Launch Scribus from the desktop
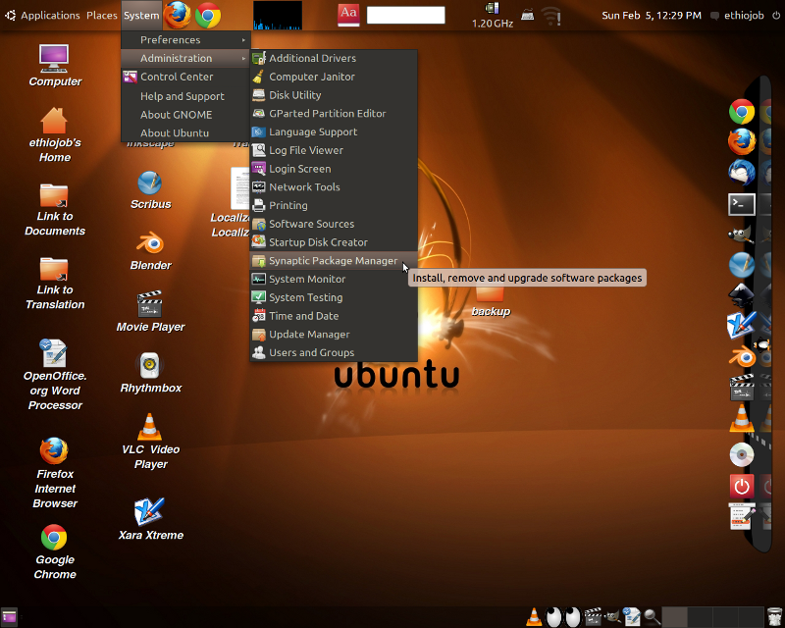The image size is (785, 628). click(150, 190)
